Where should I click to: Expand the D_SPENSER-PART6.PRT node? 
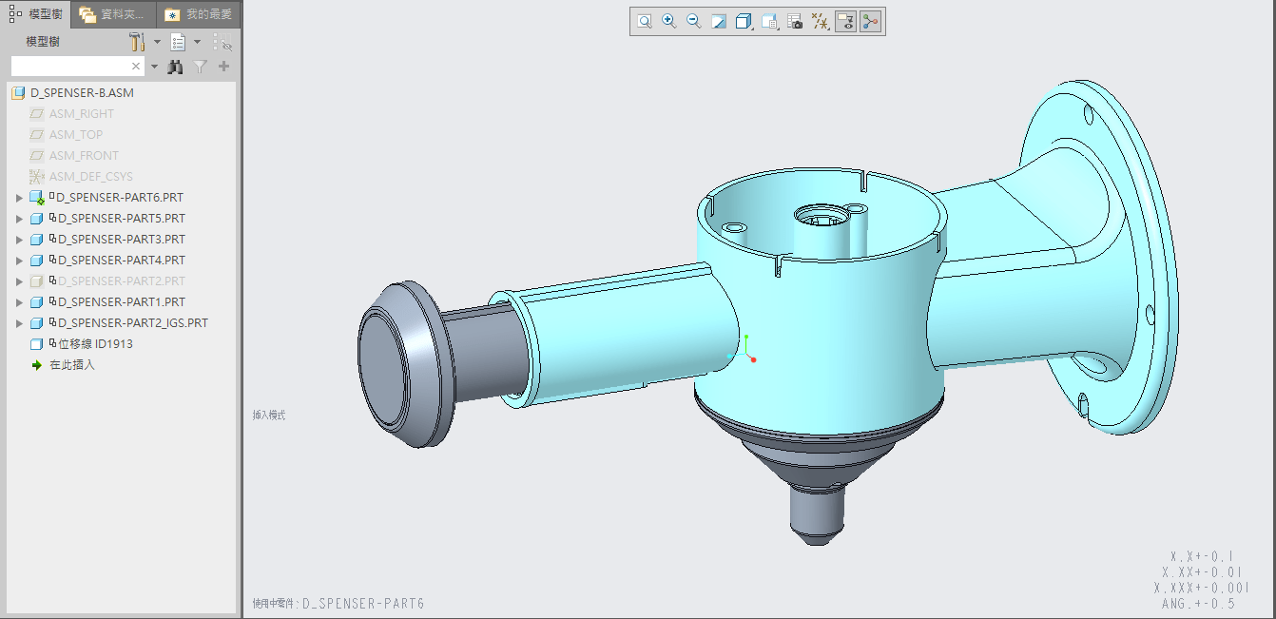click(x=19, y=198)
